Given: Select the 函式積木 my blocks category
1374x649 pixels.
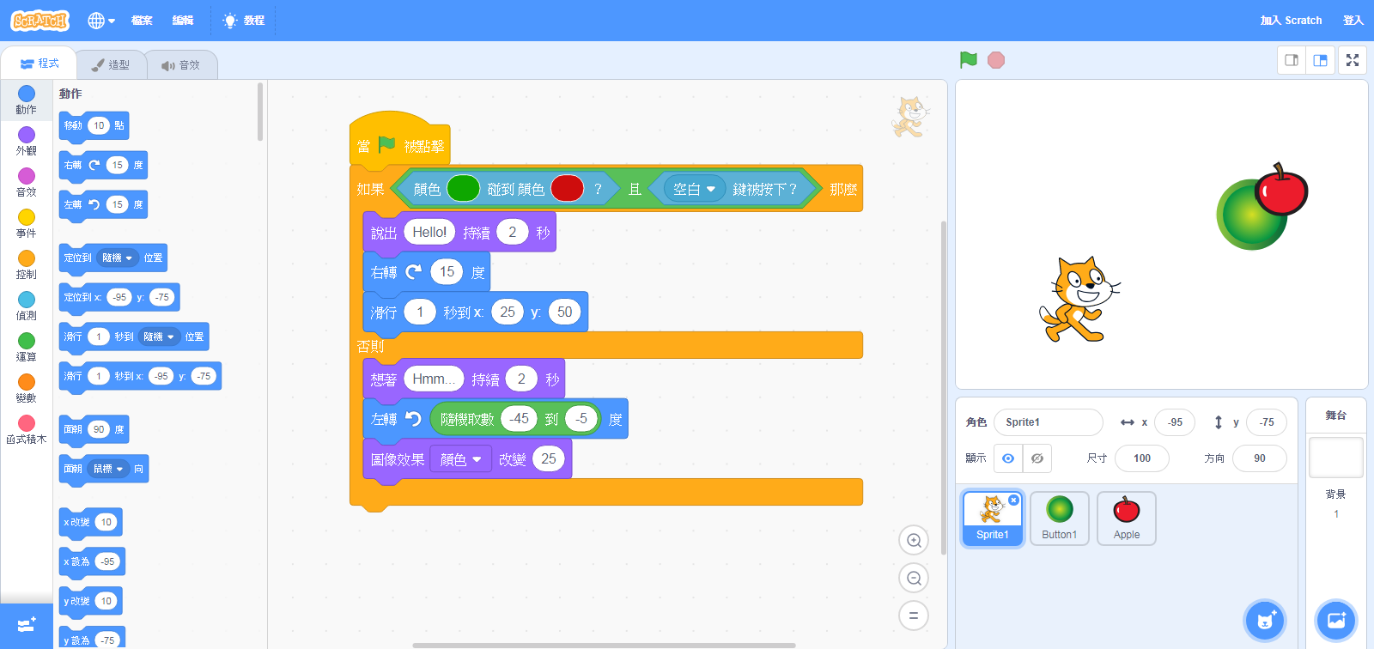Looking at the screenshot, I should (27, 429).
